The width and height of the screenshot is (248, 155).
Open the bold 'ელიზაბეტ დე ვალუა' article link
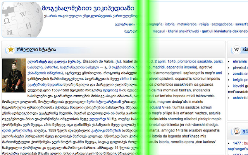(47, 62)
